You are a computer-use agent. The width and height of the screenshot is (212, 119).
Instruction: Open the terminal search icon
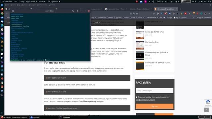tap(73, 11)
